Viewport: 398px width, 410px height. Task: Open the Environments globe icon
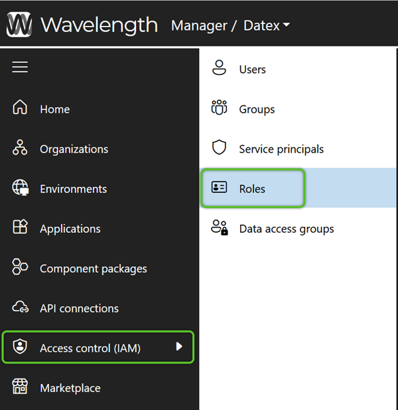(x=21, y=188)
